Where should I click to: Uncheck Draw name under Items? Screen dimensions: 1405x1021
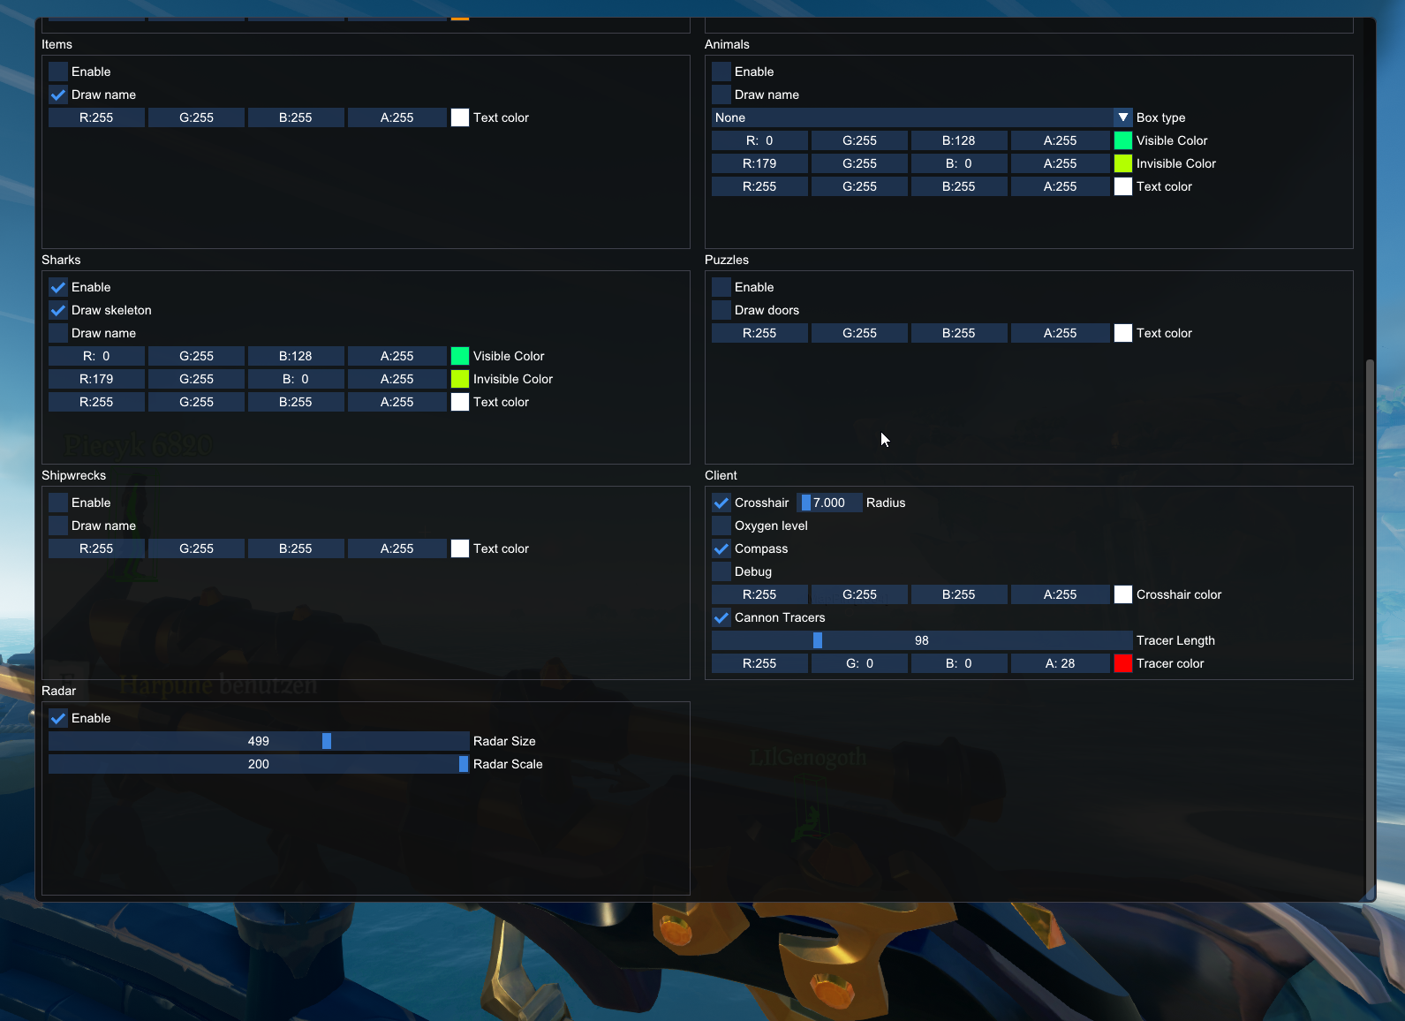click(58, 95)
